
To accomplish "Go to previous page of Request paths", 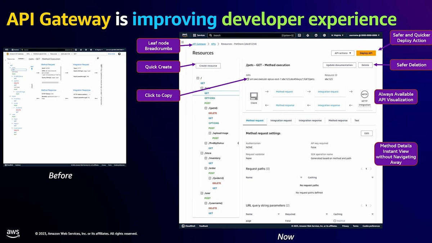I will (x=361, y=169).
